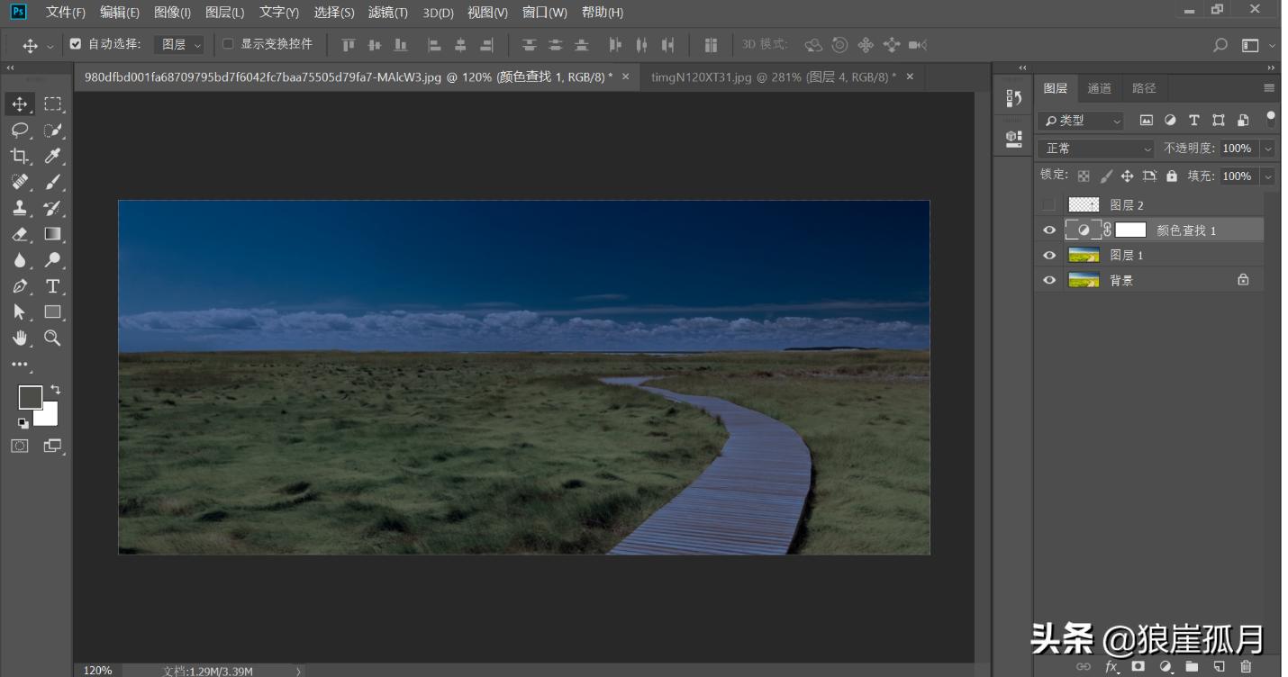The width and height of the screenshot is (1288, 677).
Task: Select the Crop tool
Action: pos(20,156)
